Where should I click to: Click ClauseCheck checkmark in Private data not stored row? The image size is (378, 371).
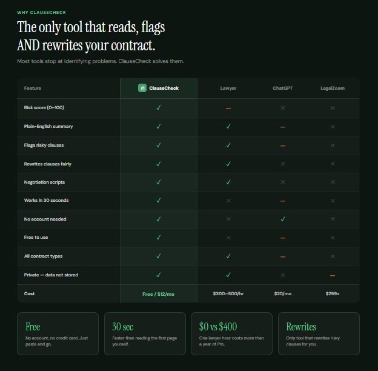158,275
